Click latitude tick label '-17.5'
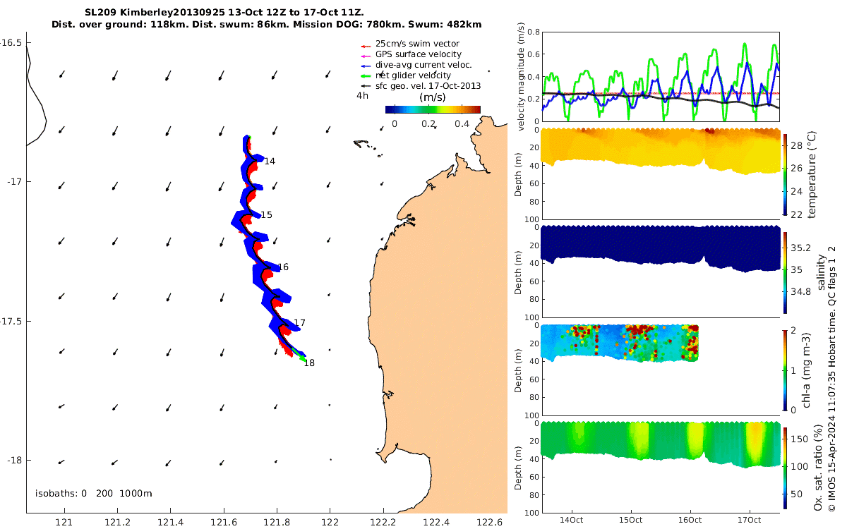 [11, 321]
